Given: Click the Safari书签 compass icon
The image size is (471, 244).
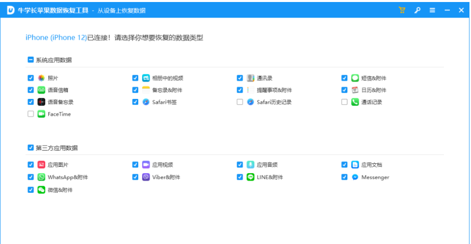Looking at the screenshot, I should (146, 102).
